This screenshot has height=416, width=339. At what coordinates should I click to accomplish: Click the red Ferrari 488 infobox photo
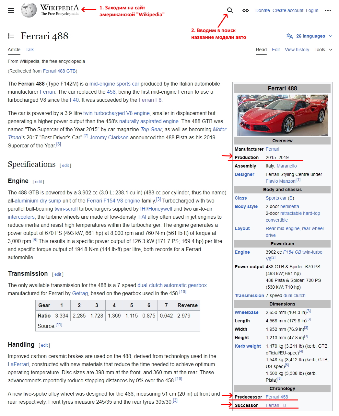282,115
